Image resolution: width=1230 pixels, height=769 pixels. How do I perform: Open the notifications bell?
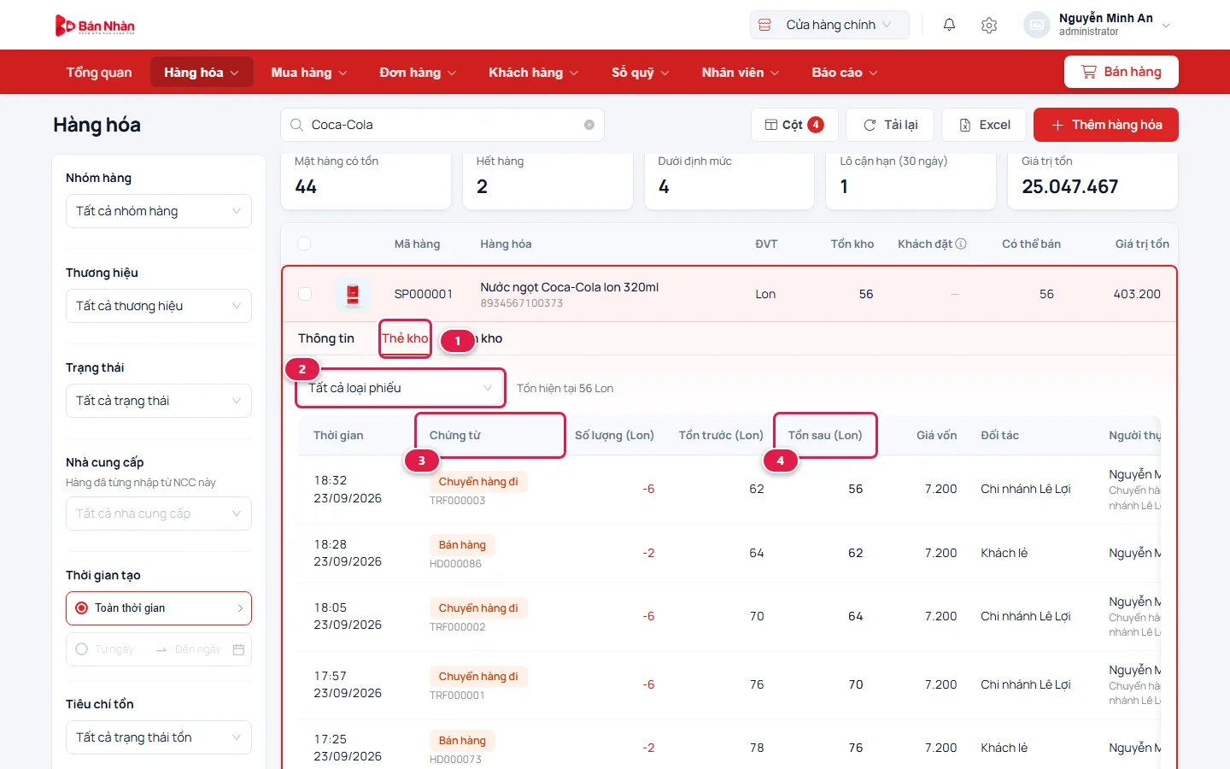point(949,25)
